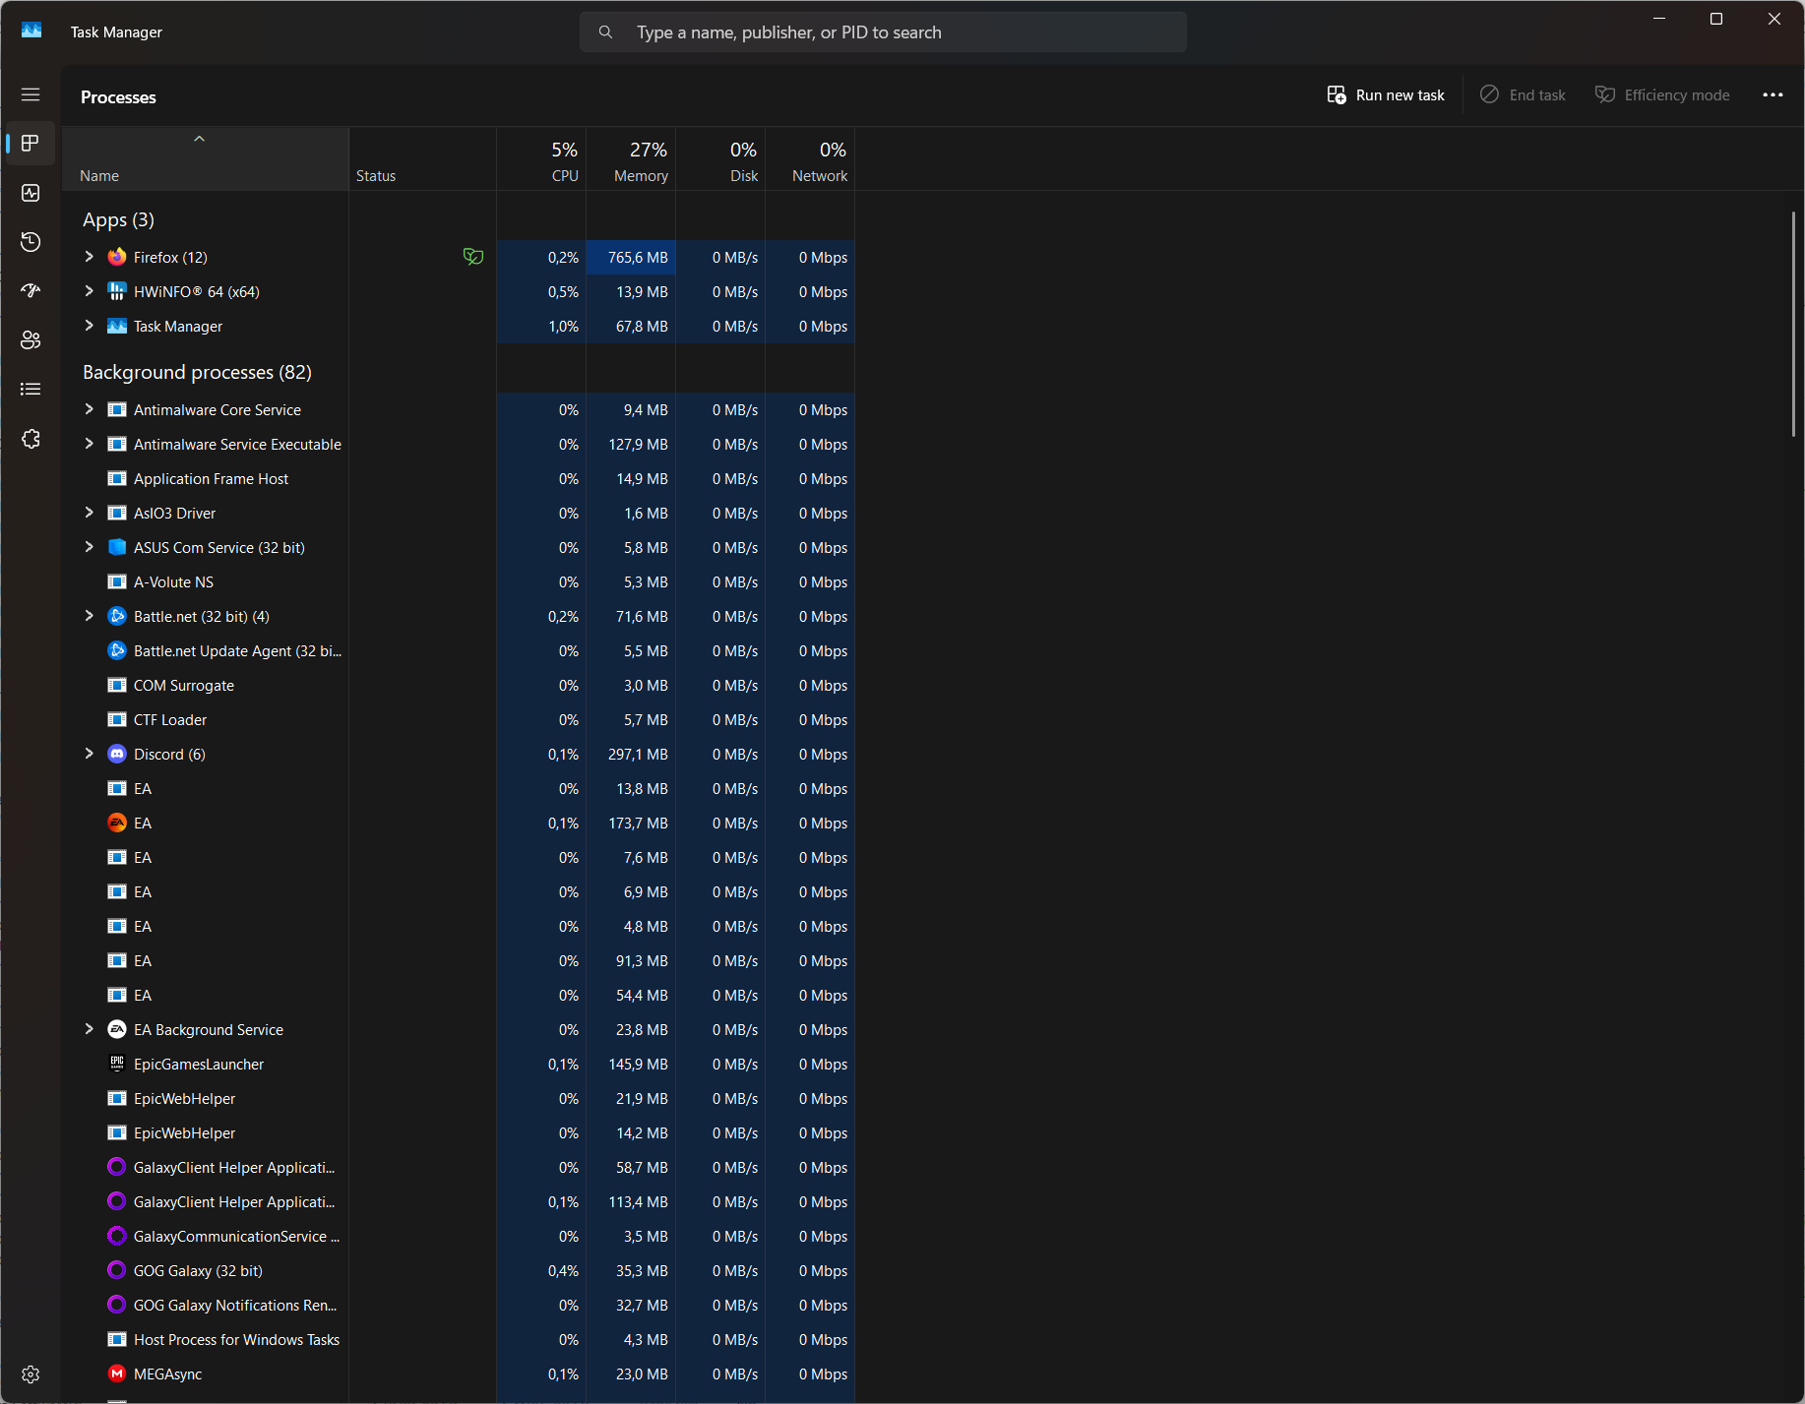This screenshot has height=1404, width=1805.
Task: Expand Antimalware Service Executable
Action: click(x=89, y=444)
